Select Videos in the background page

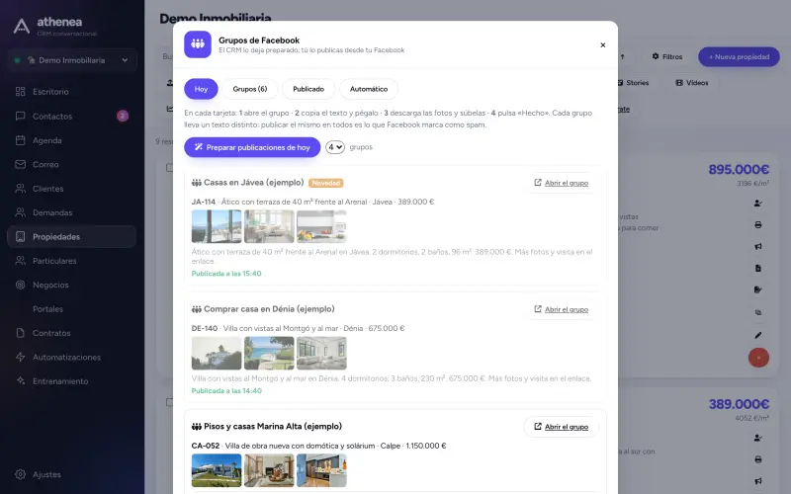pos(691,83)
